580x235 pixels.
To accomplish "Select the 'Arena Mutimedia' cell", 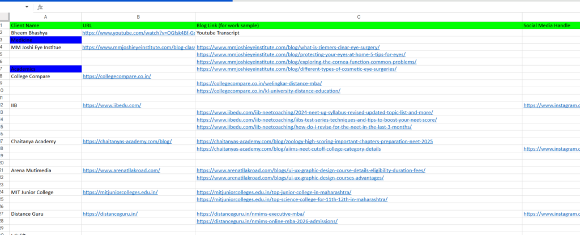I will (45, 170).
